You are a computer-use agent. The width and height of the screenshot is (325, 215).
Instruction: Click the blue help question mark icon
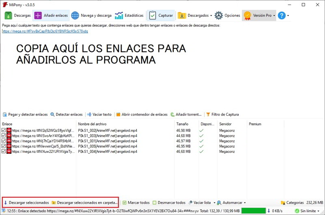click(282, 15)
